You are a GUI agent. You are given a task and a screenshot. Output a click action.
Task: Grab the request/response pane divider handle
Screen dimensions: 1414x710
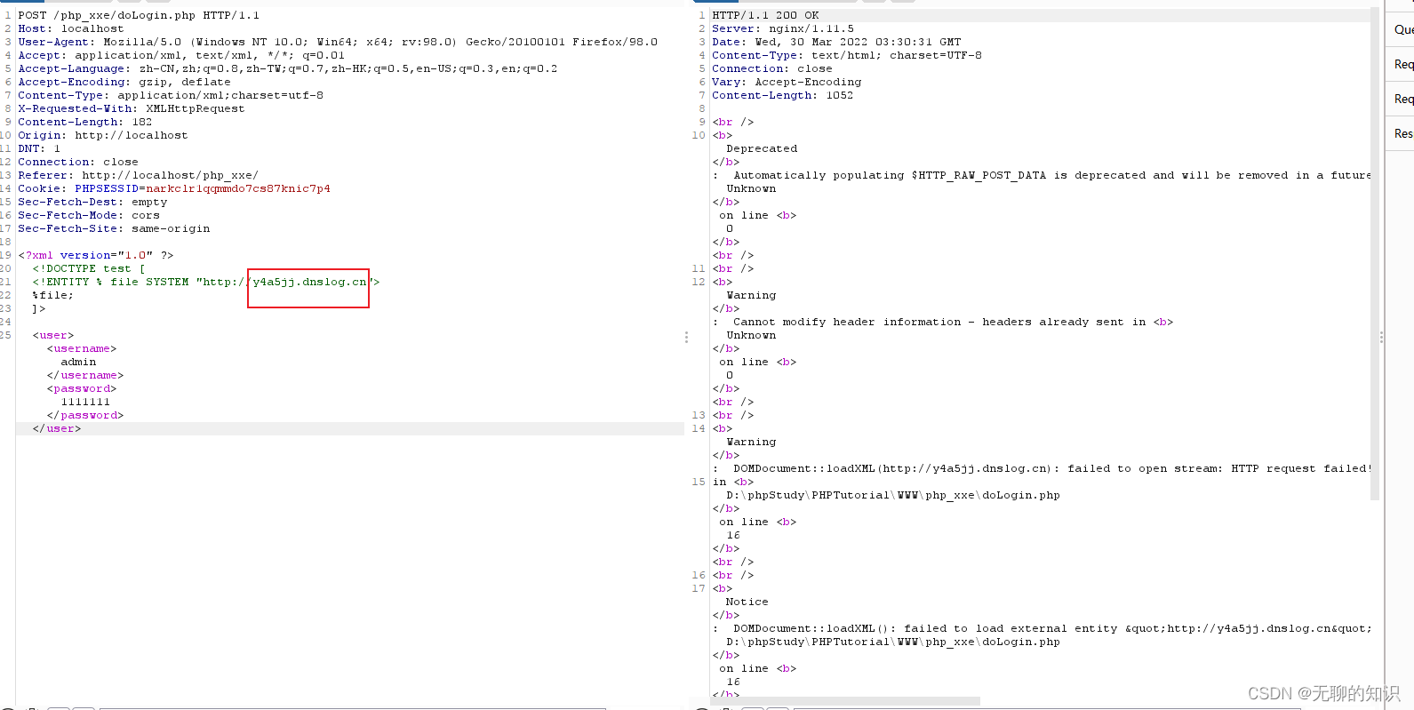(x=686, y=338)
